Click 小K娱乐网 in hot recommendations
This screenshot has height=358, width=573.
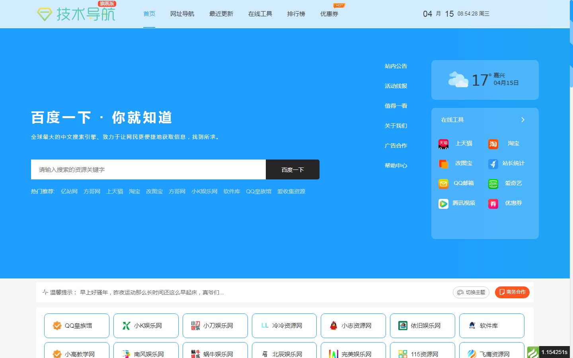tap(205, 191)
